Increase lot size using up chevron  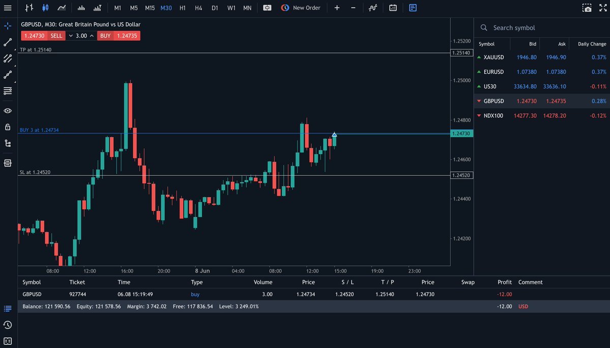click(91, 36)
